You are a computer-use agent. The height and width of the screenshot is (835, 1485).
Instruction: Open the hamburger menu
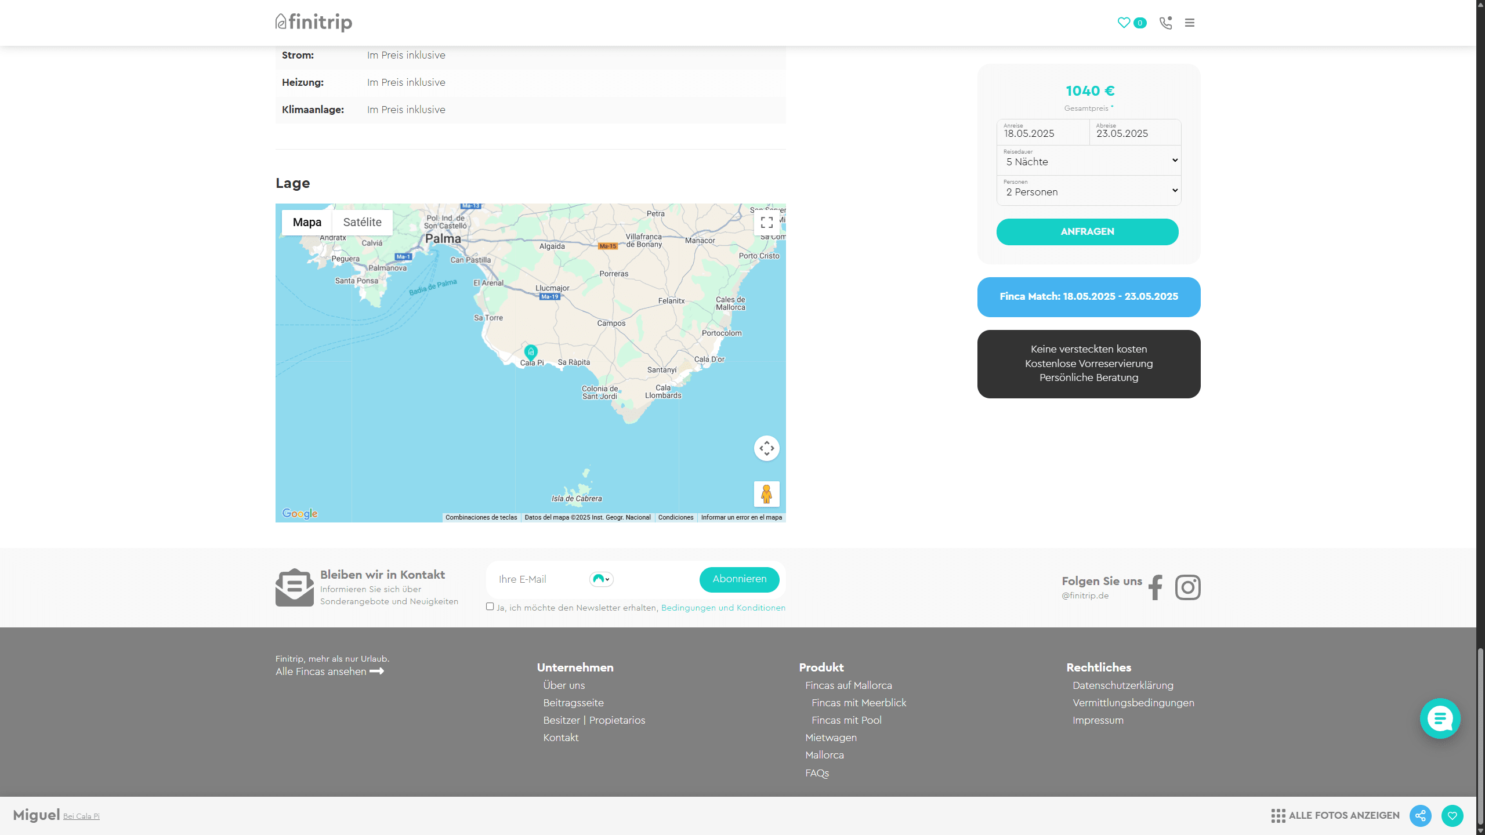click(1190, 23)
